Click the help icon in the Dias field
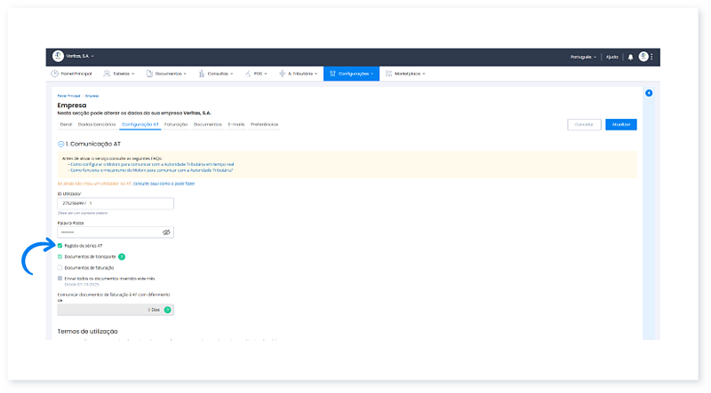The height and width of the screenshot is (393, 711). point(167,310)
